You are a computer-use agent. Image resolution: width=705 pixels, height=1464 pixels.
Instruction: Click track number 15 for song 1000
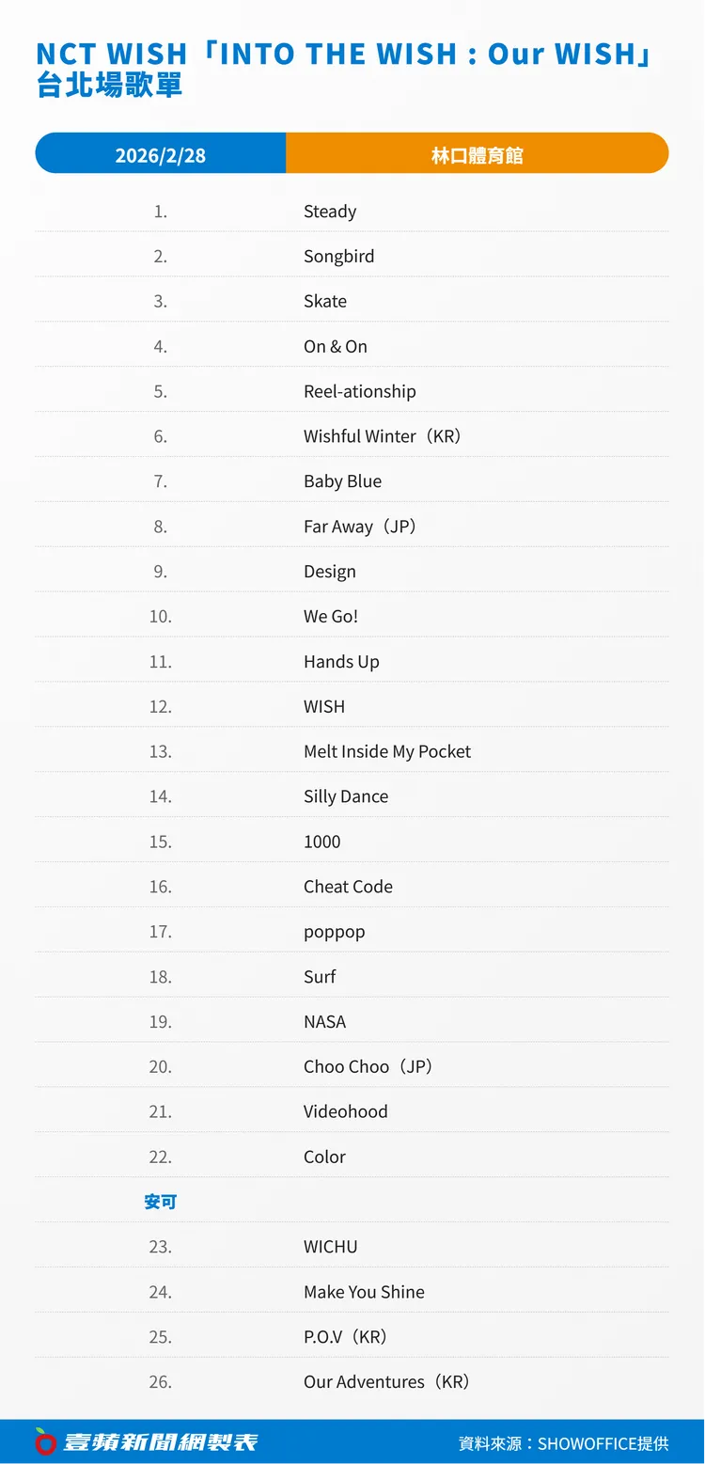pos(161,842)
